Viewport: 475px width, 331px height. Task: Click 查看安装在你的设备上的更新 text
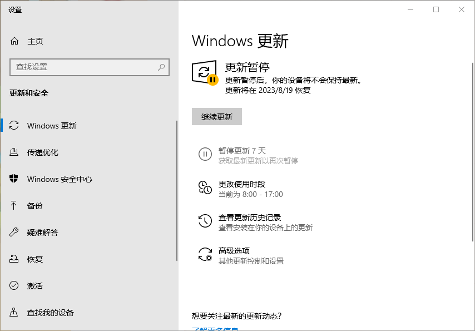[265, 228]
